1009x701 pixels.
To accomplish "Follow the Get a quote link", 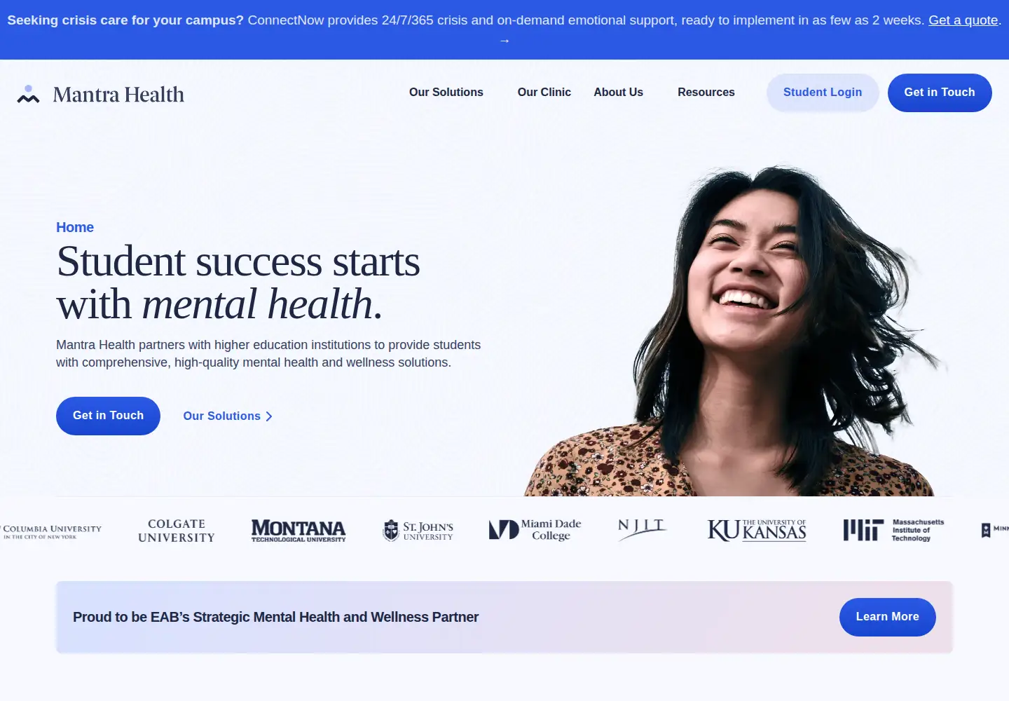I will click(963, 20).
